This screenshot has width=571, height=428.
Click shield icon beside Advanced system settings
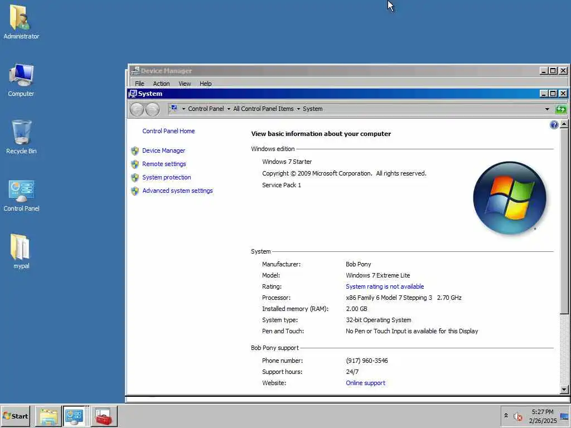pos(135,191)
